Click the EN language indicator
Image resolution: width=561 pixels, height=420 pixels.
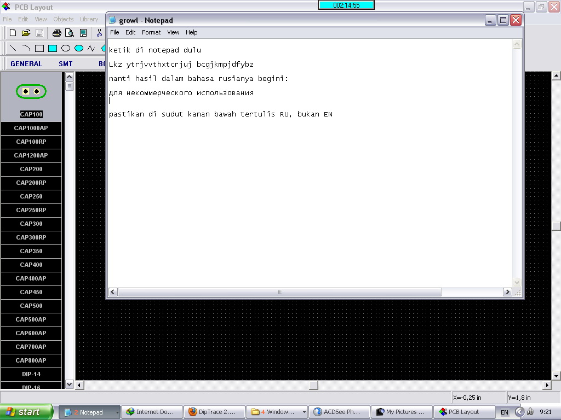click(505, 412)
